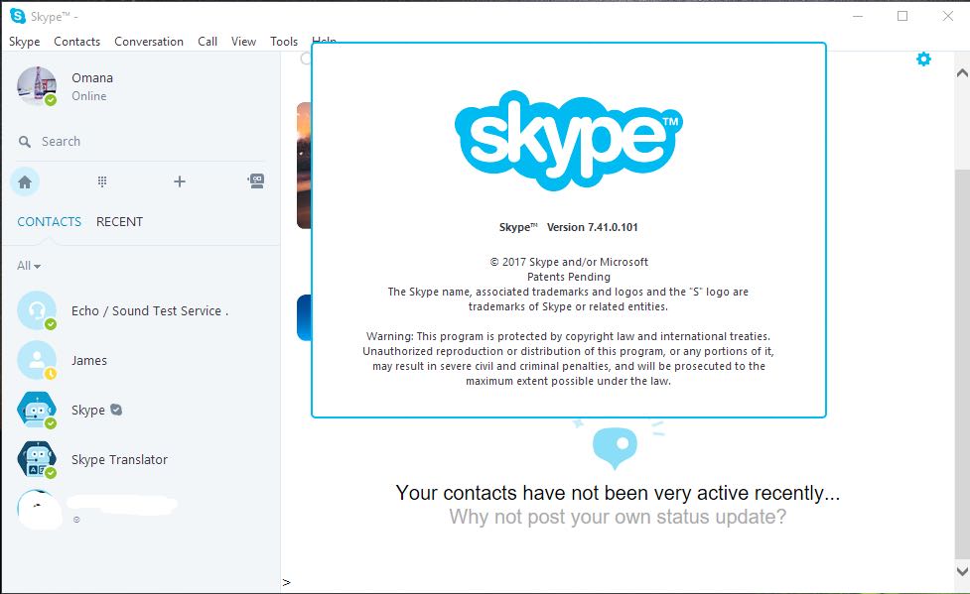Click Omana's profile picture
This screenshot has width=970, height=594.
(x=36, y=86)
